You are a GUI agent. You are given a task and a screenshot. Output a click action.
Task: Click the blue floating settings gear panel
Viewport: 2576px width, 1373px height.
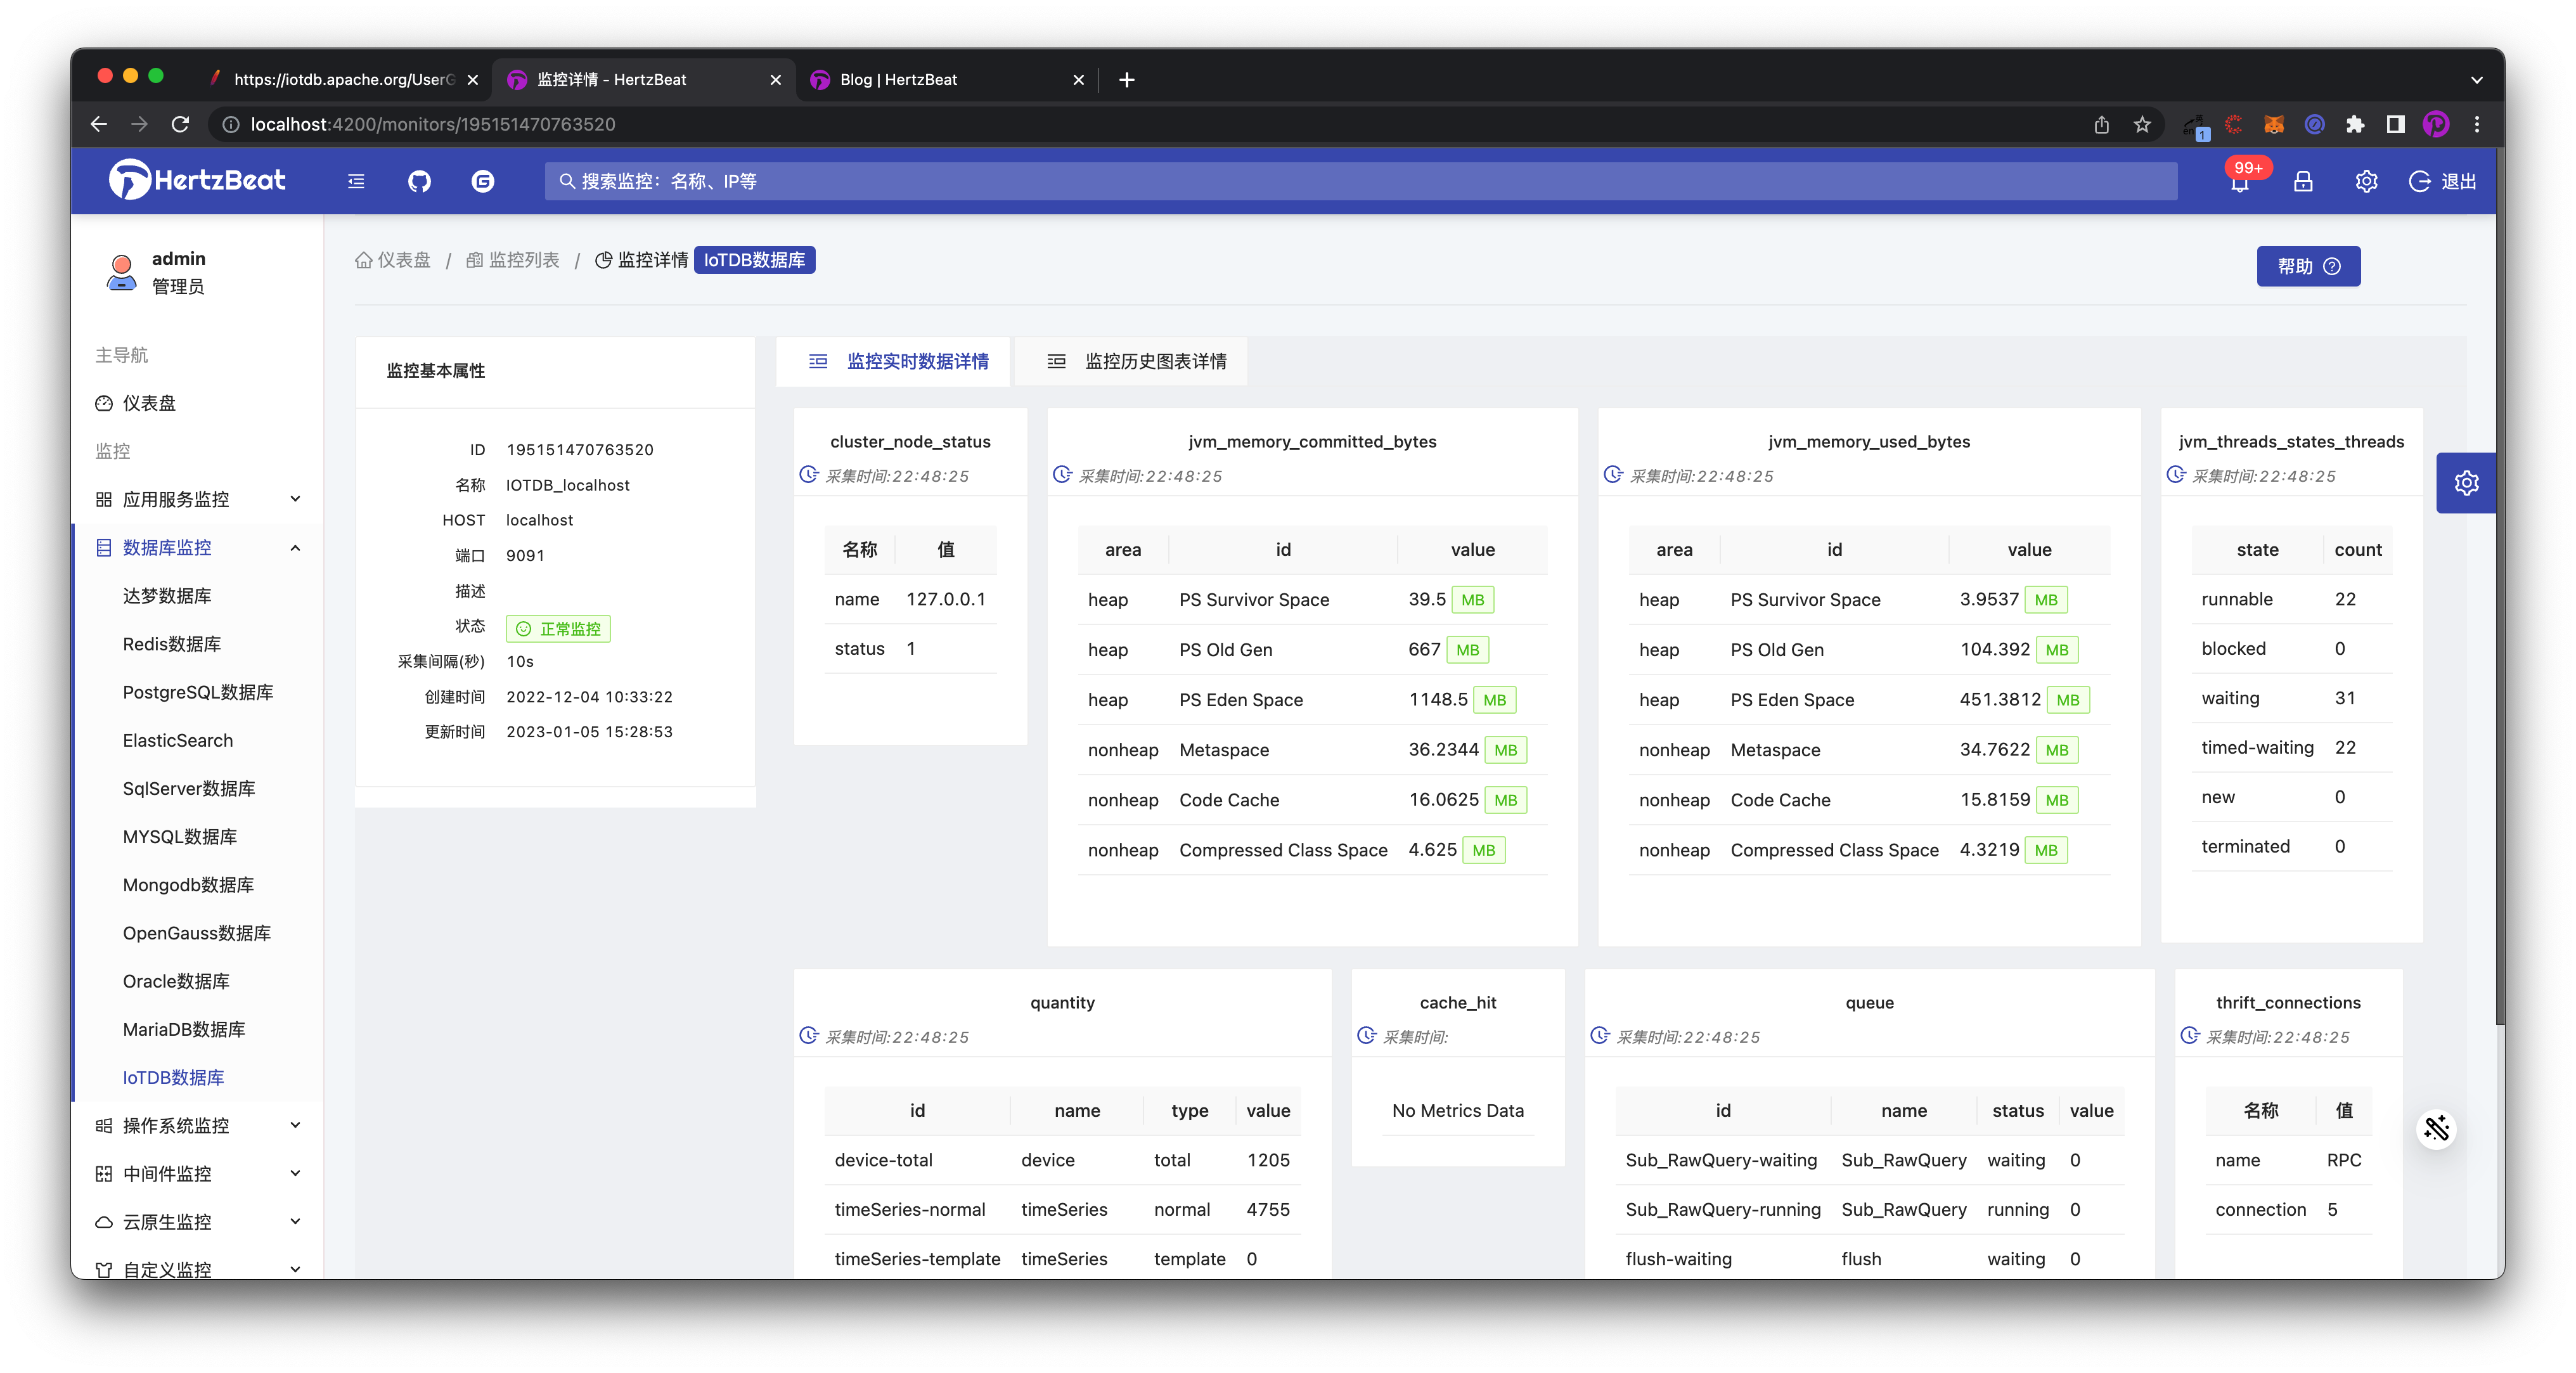(x=2466, y=483)
